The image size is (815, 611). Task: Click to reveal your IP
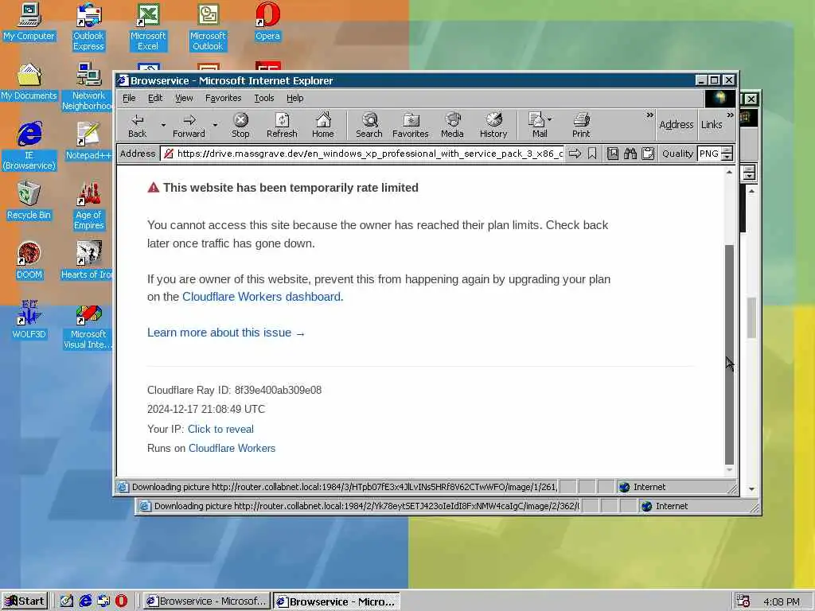point(220,429)
